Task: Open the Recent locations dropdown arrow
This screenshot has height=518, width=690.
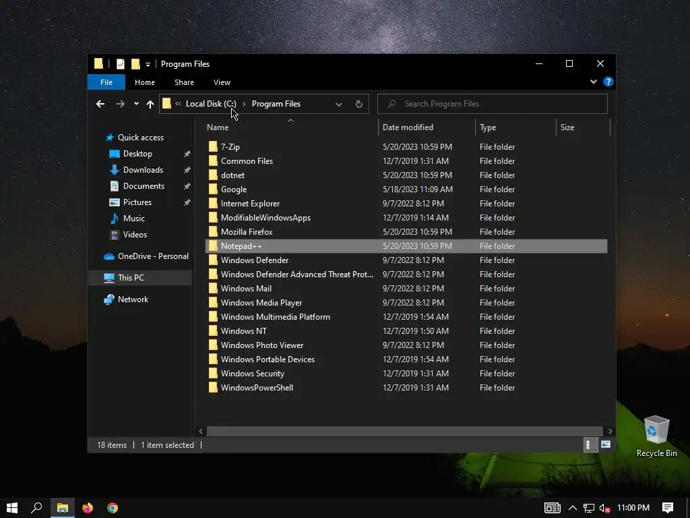Action: (x=136, y=104)
